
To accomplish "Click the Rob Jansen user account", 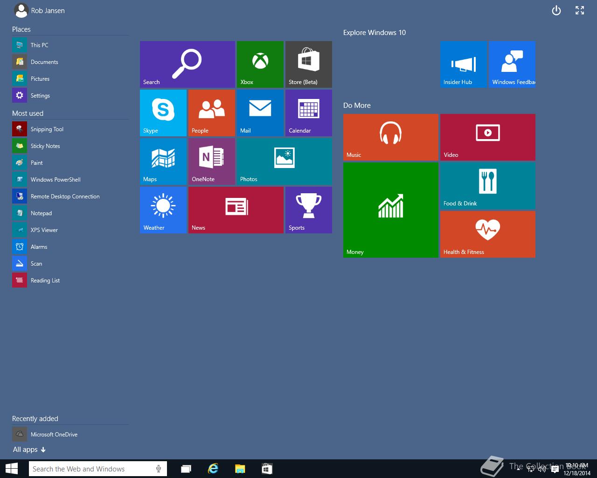I will click(40, 10).
